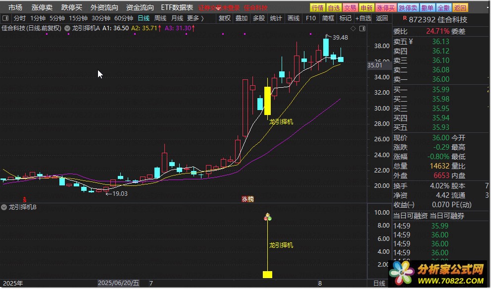Click the yellow square at 龙引择机B base
Screen dimensions: 492x289
click(x=268, y=275)
